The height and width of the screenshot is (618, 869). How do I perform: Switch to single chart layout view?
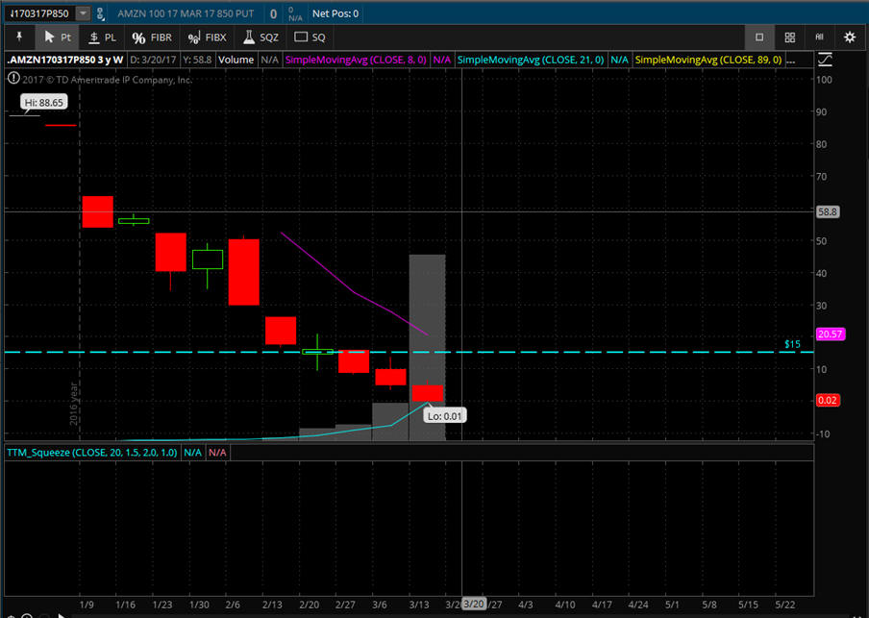758,37
